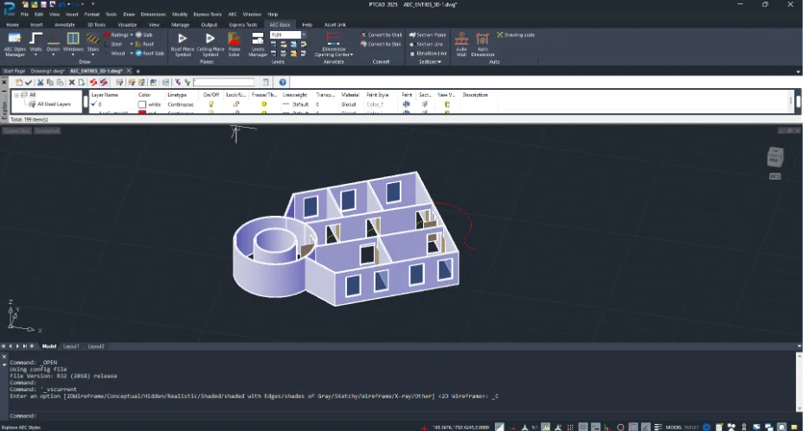The width and height of the screenshot is (803, 431).
Task: Click the delete layer X icon
Action: click(x=72, y=82)
